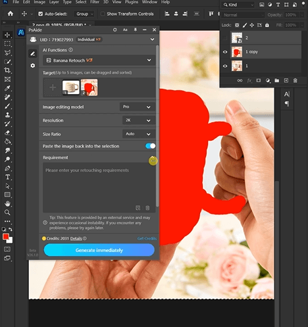The image size is (308, 327).
Task: Open the Filter menu
Action: 95,2
